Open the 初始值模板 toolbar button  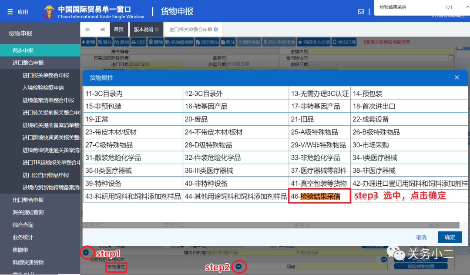[179, 42]
